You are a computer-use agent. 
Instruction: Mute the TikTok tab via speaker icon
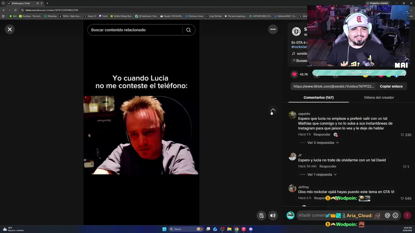click(x=38, y=3)
